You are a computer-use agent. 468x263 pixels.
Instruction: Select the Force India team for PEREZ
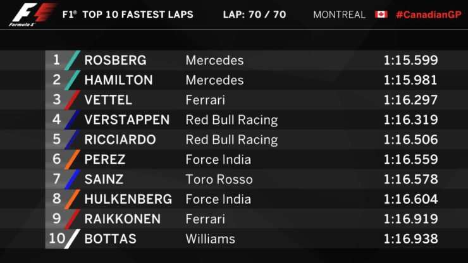tap(218, 159)
